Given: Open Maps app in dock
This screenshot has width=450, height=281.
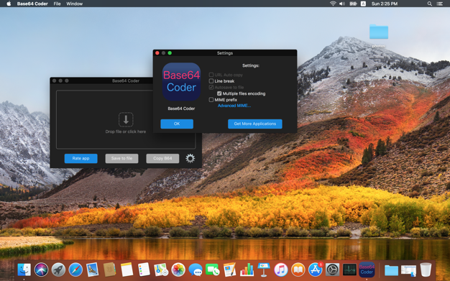Looking at the screenshot, I should click(x=161, y=270).
